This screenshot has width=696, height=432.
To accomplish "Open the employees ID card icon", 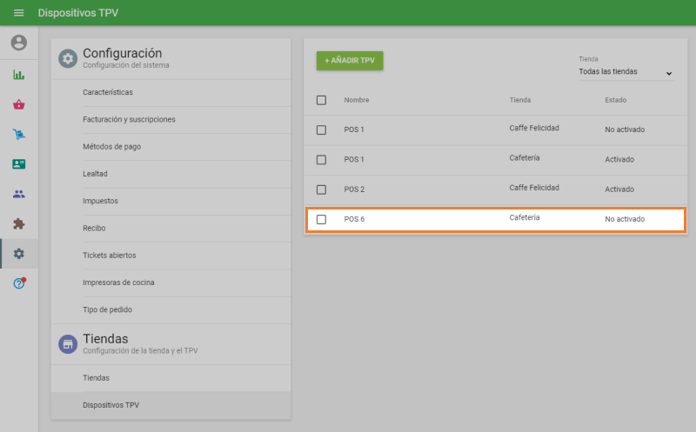I will pos(18,163).
